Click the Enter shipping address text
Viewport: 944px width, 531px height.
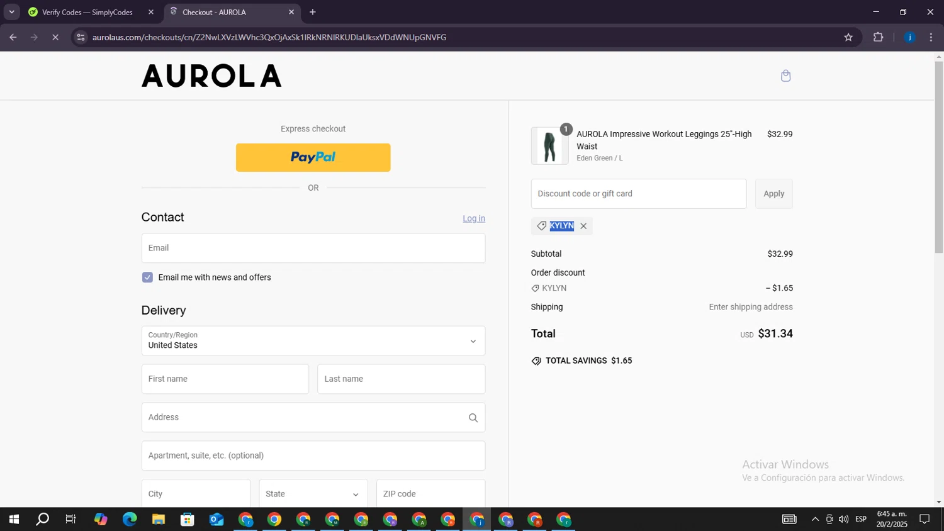point(751,307)
